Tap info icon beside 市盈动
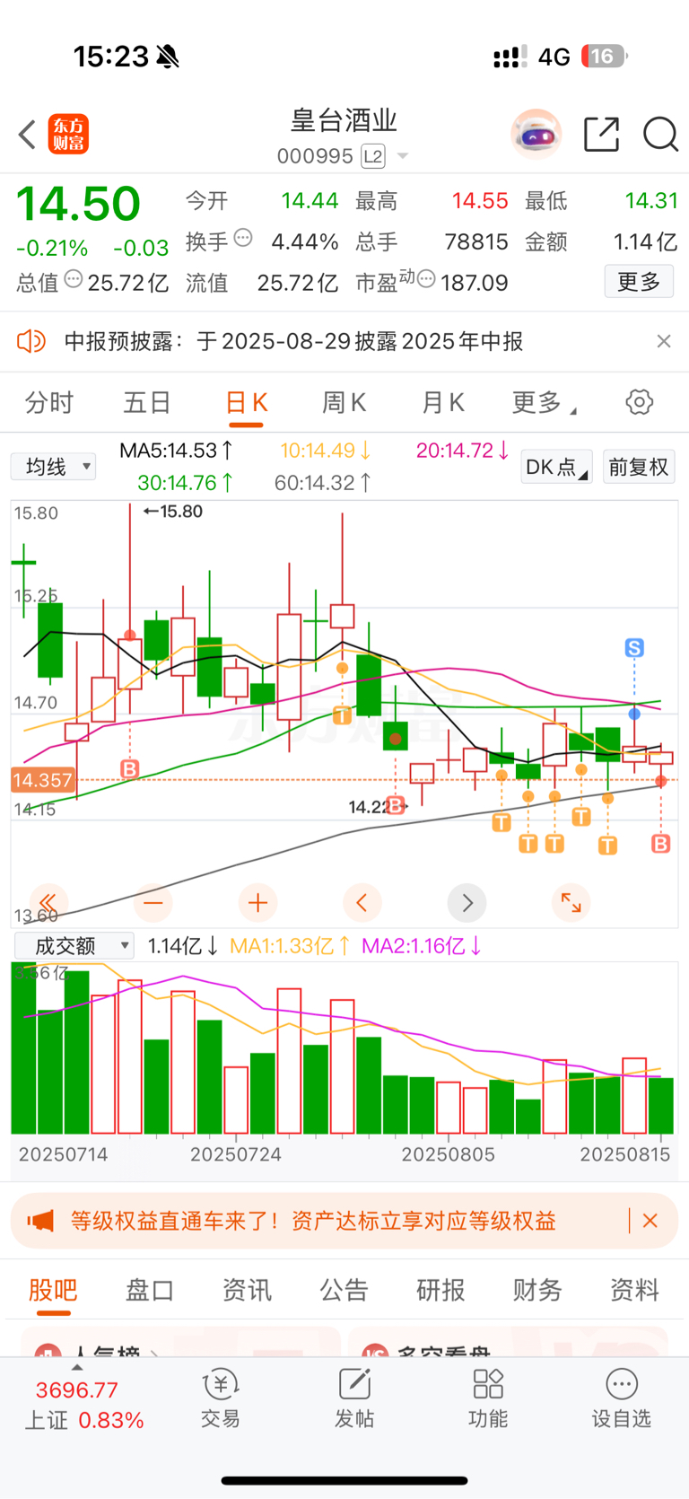The width and height of the screenshot is (689, 1499). 426,280
